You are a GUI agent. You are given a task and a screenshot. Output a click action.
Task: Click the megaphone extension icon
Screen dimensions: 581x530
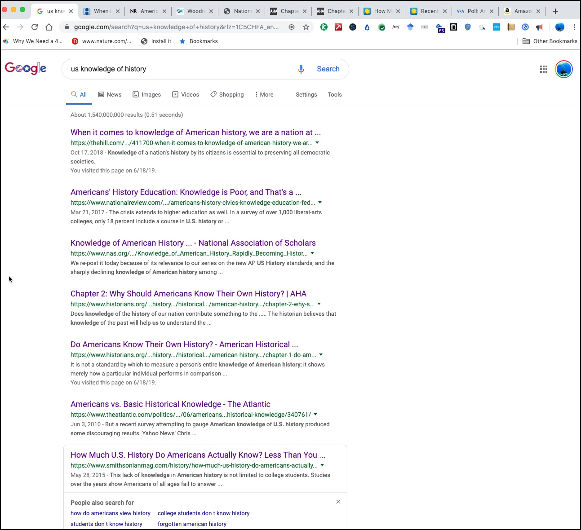(540, 27)
